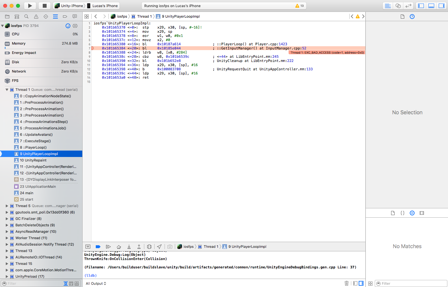The width and height of the screenshot is (448, 287).
Task: Click the Simulate Location arrow
Action: (159, 247)
